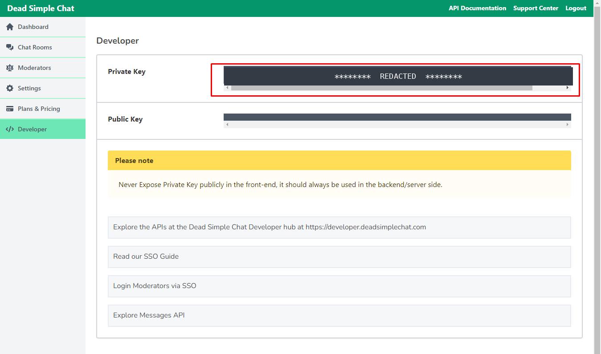Click Private Key scrollbar left arrow

(227, 88)
